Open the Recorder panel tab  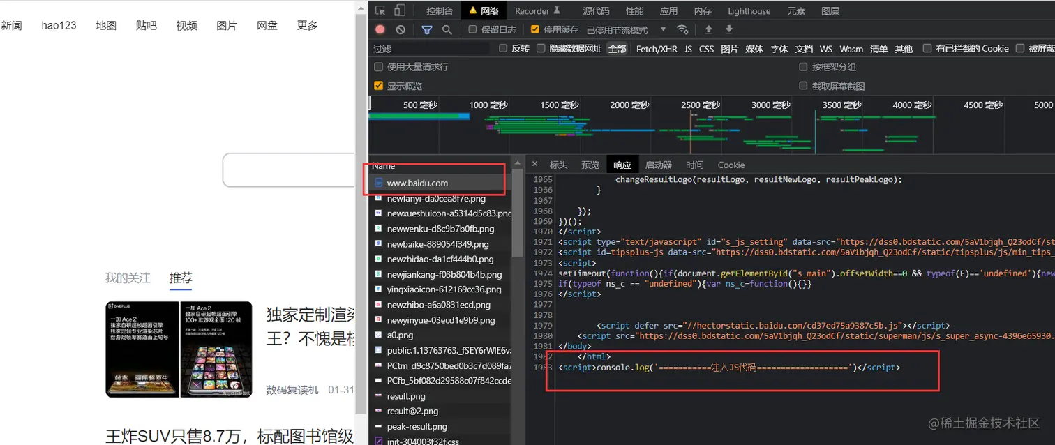coord(537,10)
